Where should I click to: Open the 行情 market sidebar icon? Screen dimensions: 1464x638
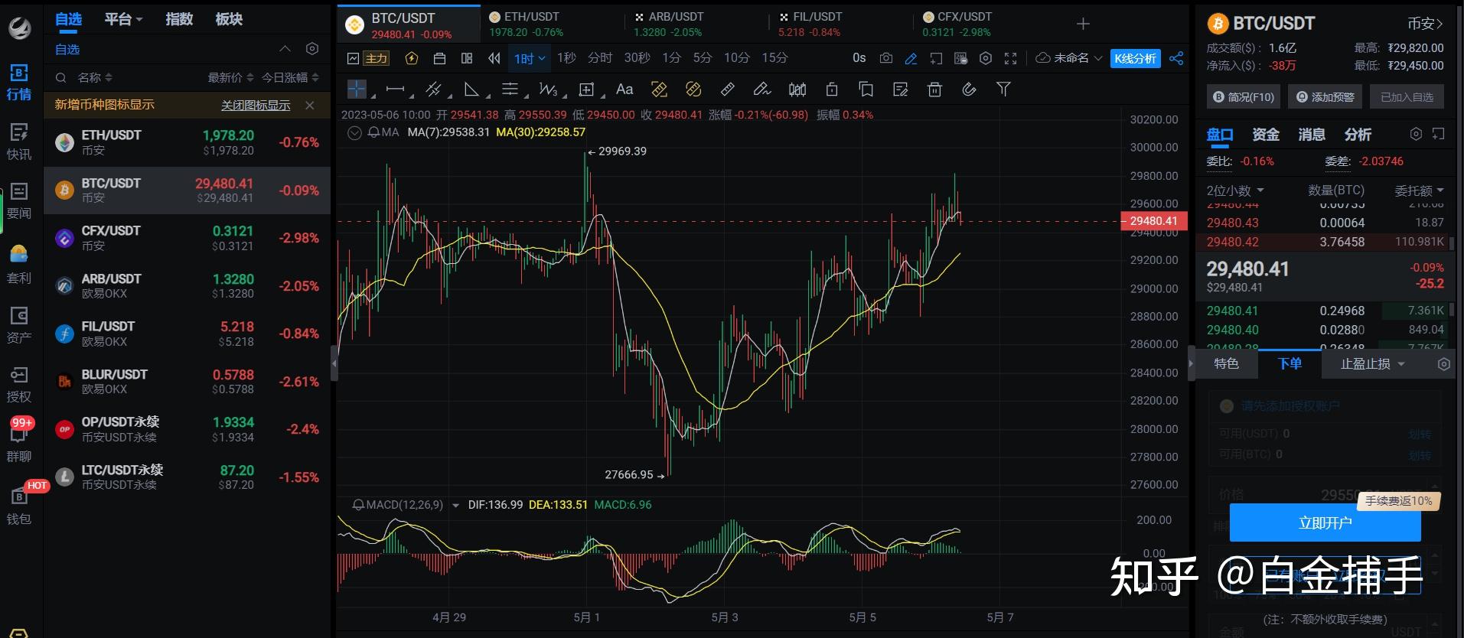[x=19, y=82]
